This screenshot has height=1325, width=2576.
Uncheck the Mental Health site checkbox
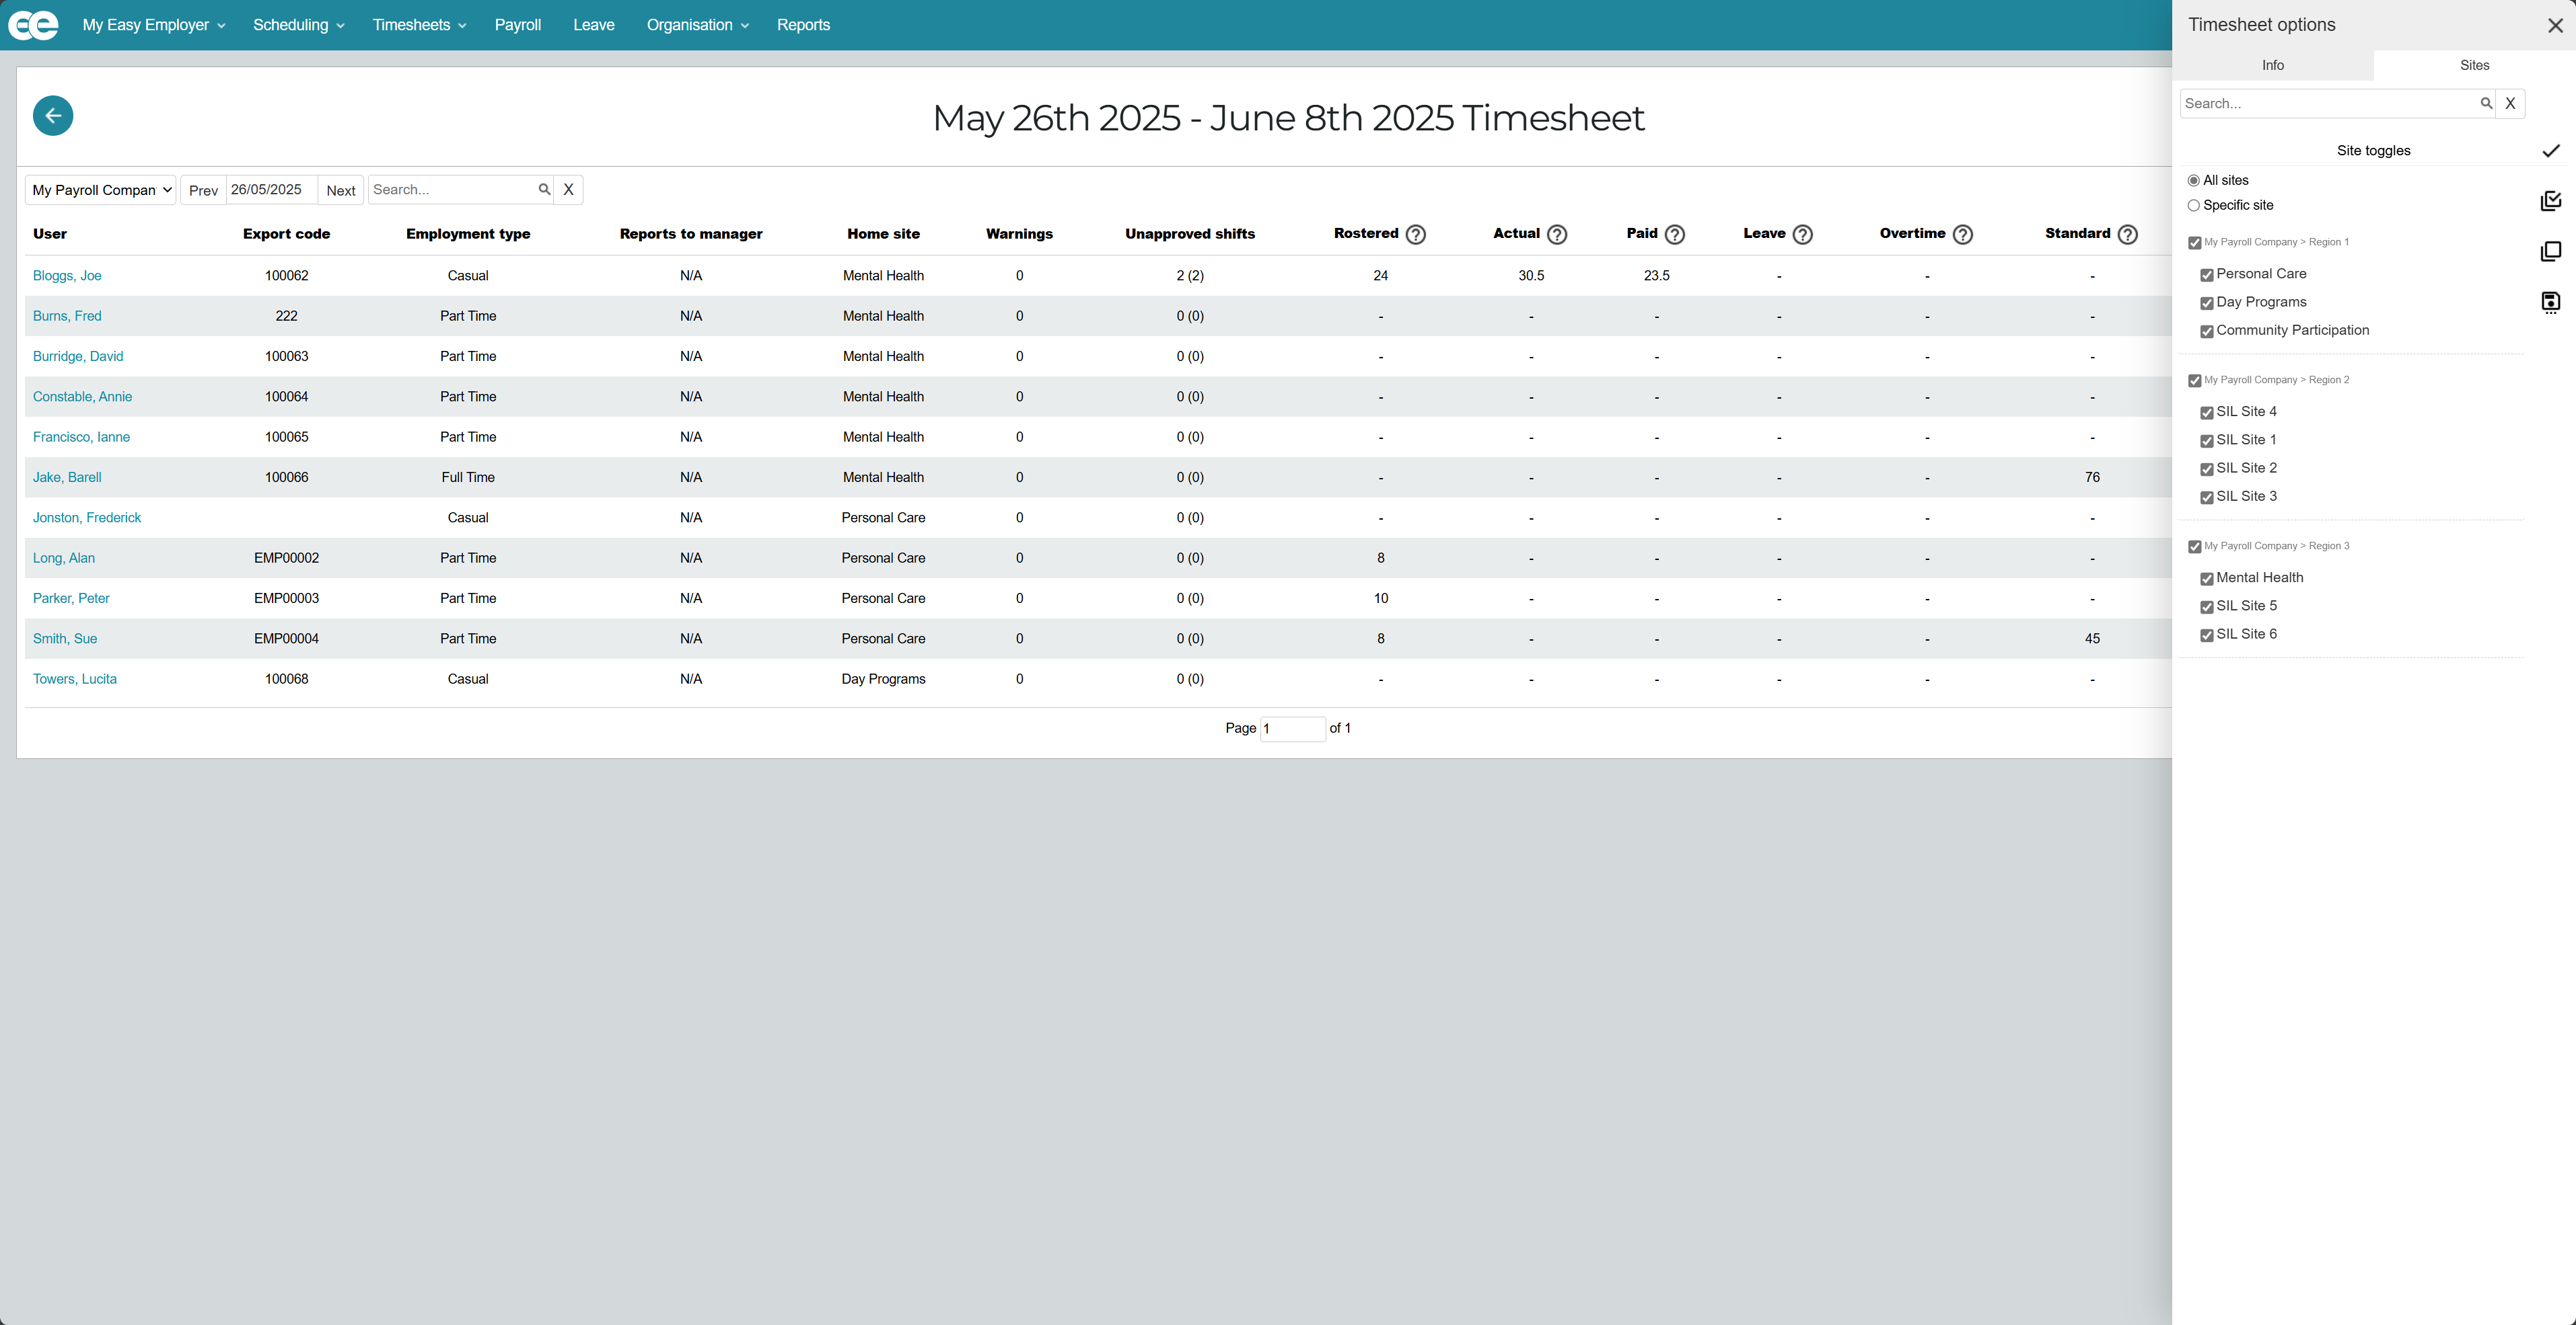(x=2207, y=579)
